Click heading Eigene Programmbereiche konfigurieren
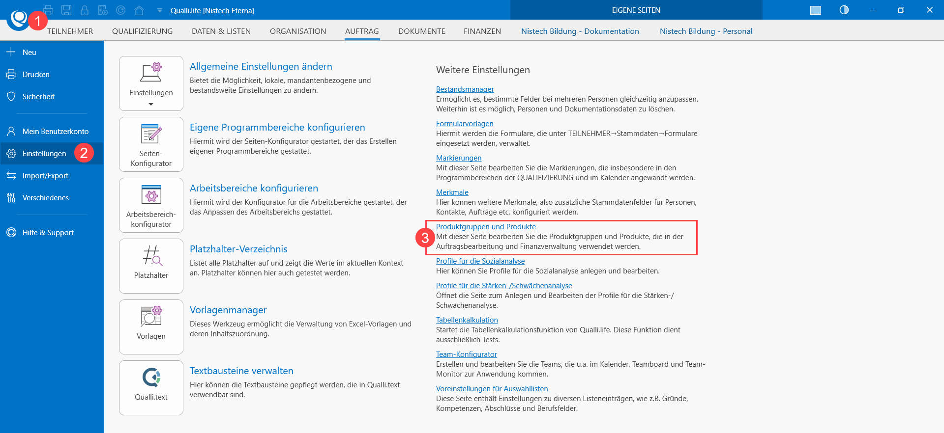Image resolution: width=944 pixels, height=433 pixels. (x=277, y=127)
